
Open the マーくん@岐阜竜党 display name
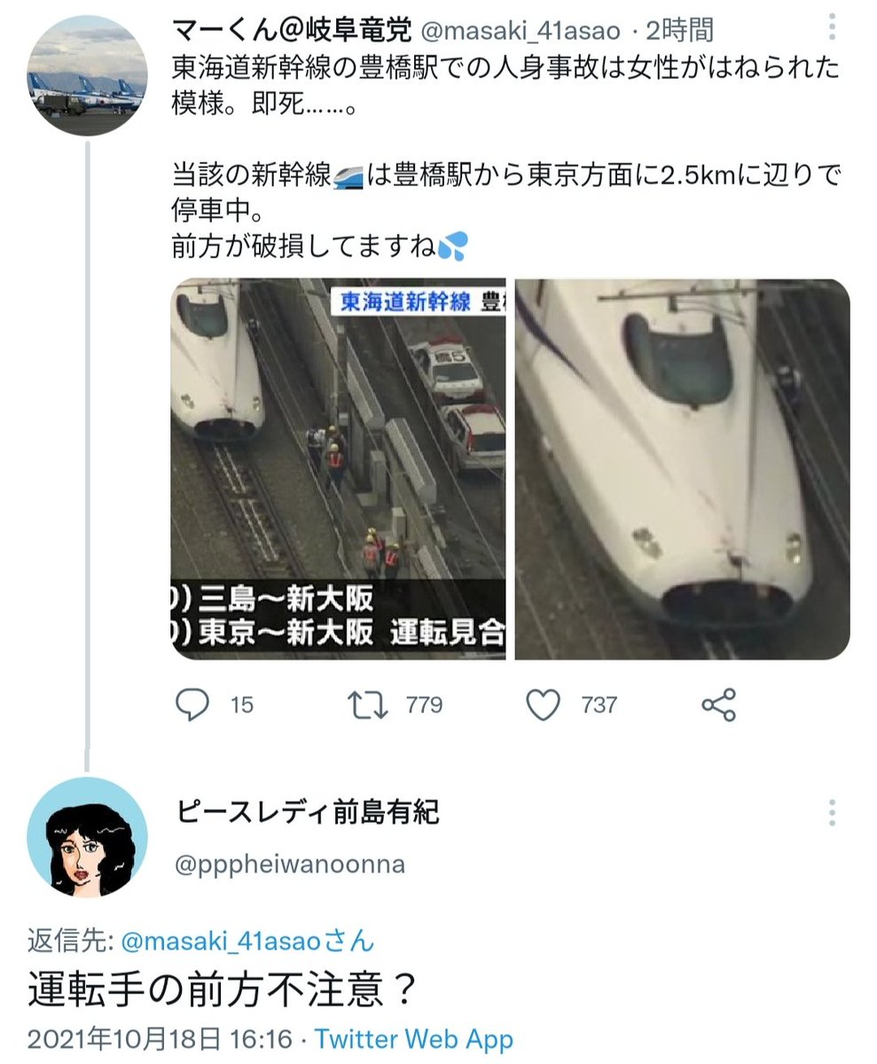click(292, 30)
